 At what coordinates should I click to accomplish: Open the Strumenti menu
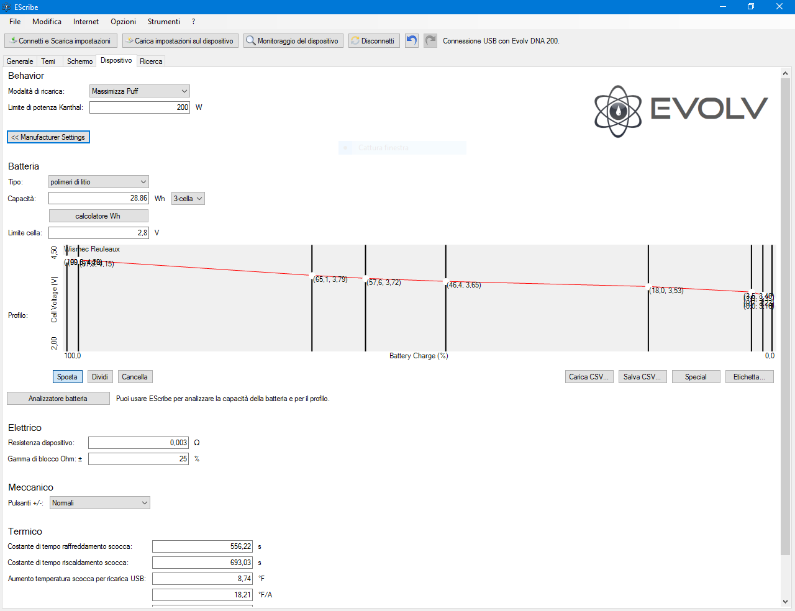(x=164, y=22)
